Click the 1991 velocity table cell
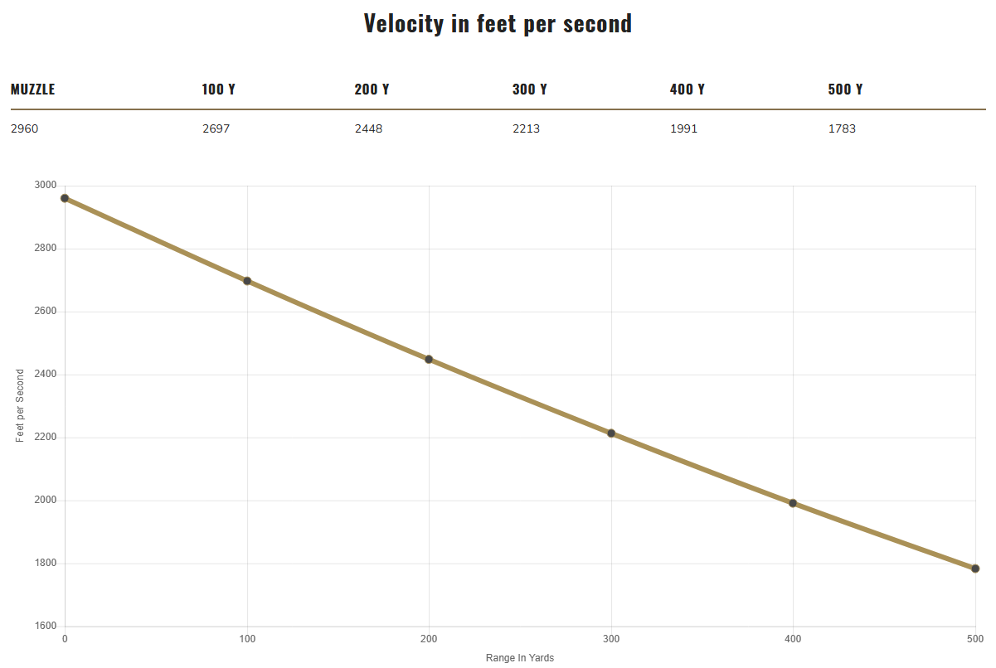The width and height of the screenshot is (996, 668). (684, 129)
